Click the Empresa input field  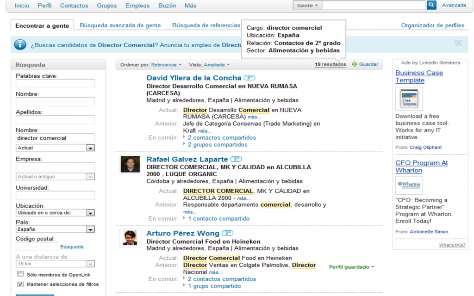(x=56, y=166)
